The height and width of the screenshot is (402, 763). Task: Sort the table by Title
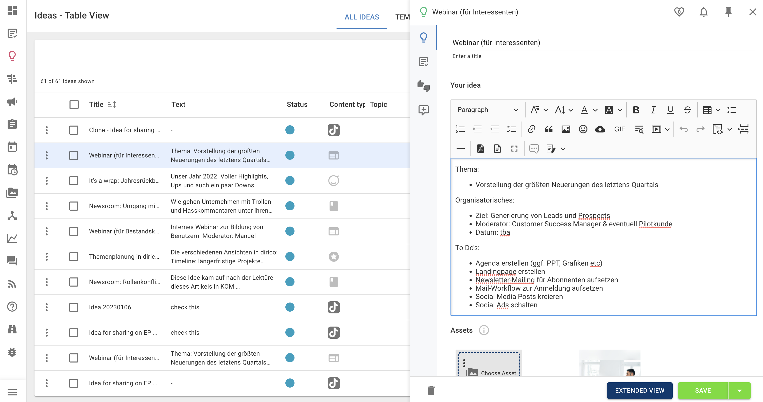[112, 104]
